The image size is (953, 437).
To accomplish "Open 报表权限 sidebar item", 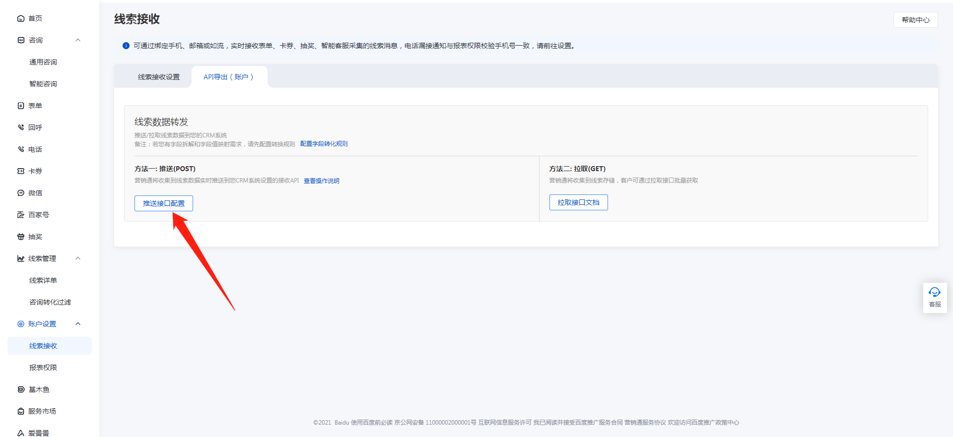I will (43, 368).
